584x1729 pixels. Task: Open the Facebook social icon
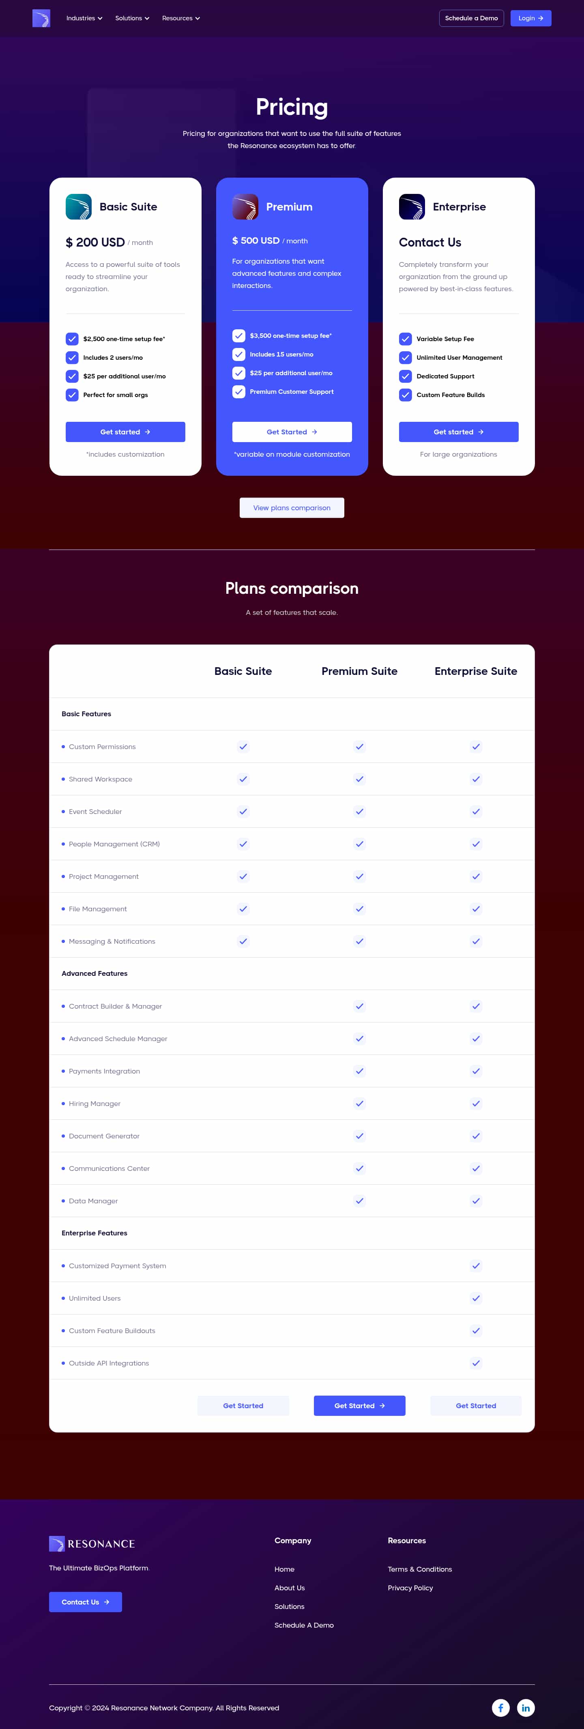click(500, 1708)
